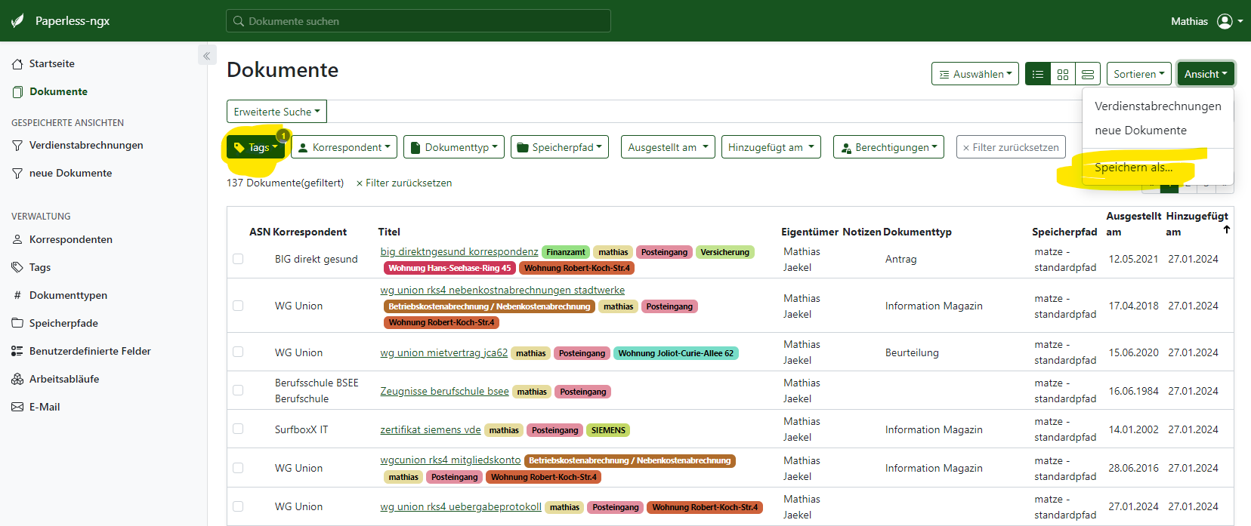Click the Korrespondenten person icon
The image size is (1251, 526).
(17, 239)
